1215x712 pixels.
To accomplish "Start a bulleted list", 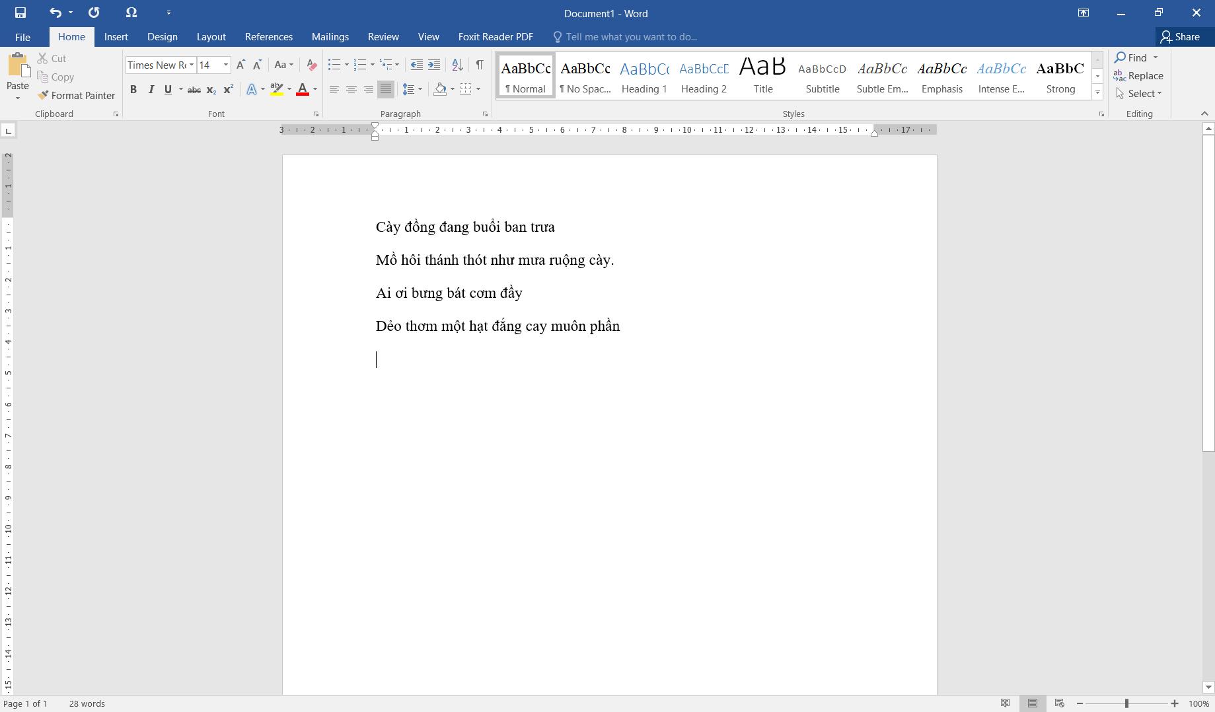I will [x=334, y=65].
